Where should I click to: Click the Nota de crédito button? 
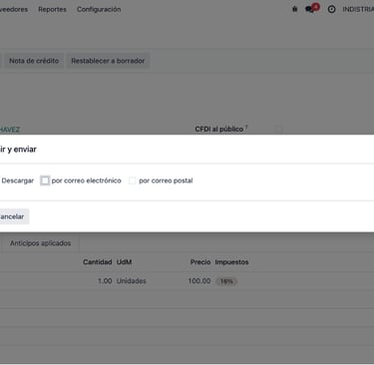(34, 61)
